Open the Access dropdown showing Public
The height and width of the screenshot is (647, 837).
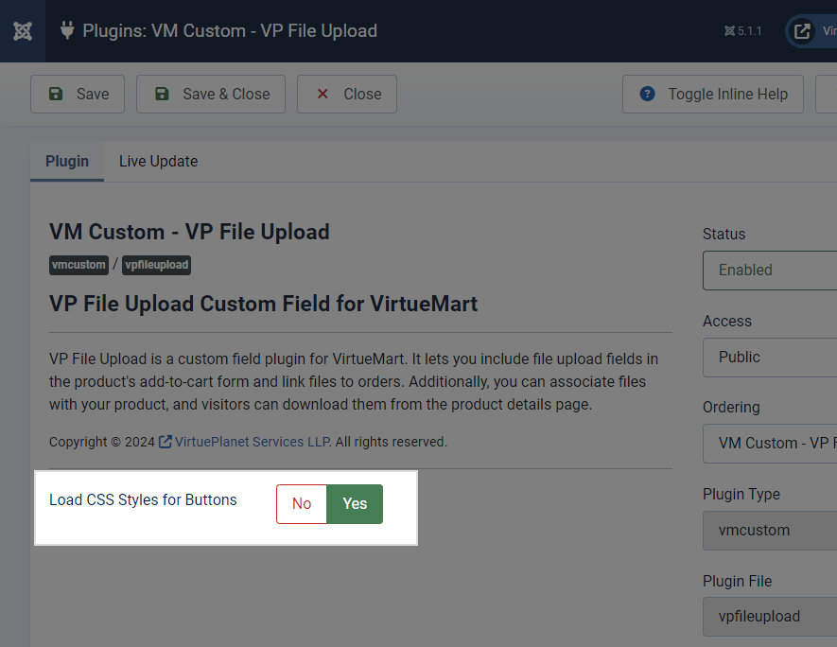(770, 358)
